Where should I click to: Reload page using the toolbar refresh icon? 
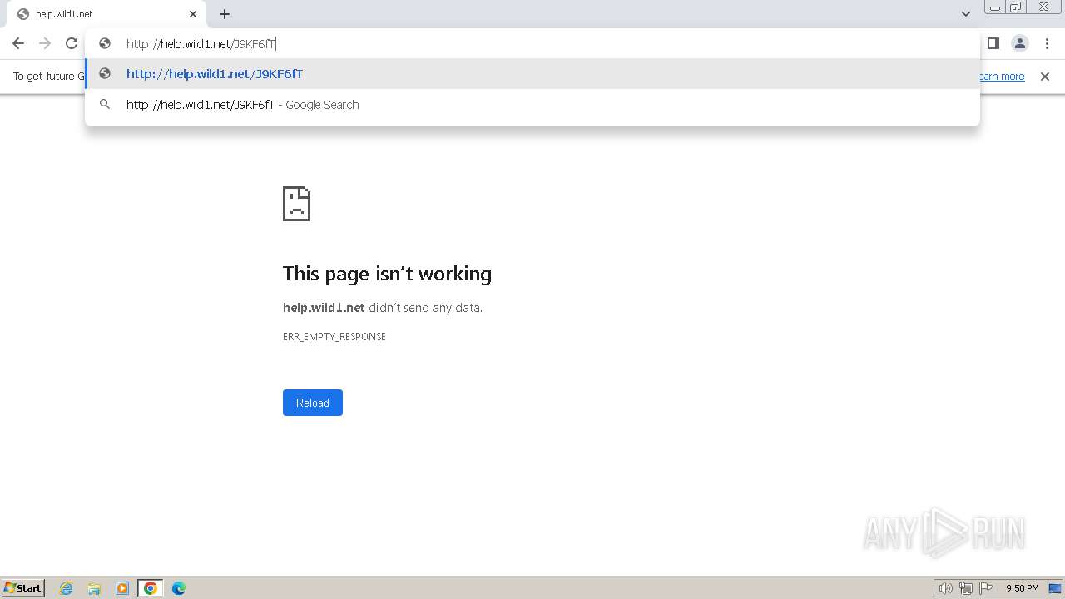pos(72,43)
